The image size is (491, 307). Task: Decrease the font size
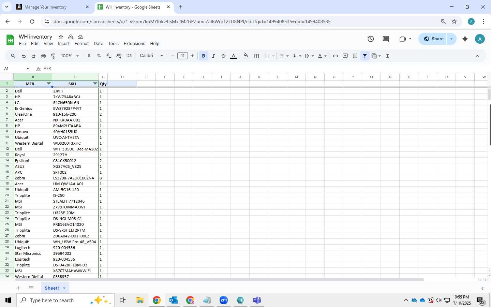(173, 56)
